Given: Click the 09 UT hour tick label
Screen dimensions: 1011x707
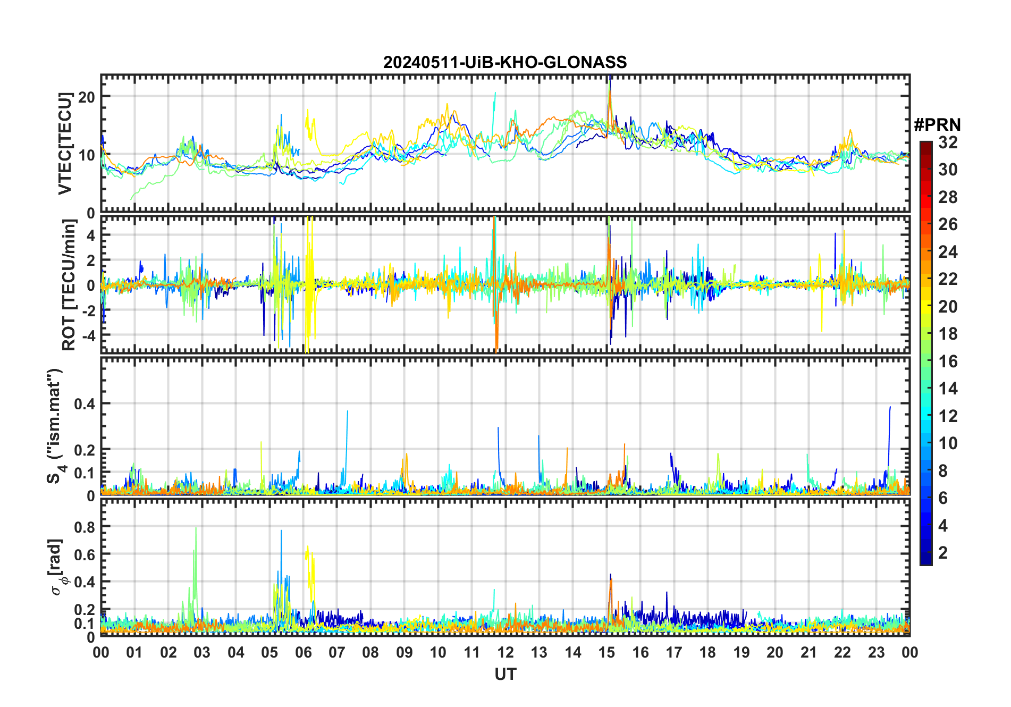Looking at the screenshot, I should [405, 653].
